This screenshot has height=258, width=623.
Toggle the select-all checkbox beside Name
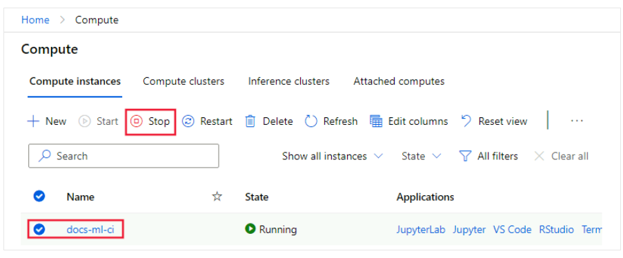click(x=39, y=196)
